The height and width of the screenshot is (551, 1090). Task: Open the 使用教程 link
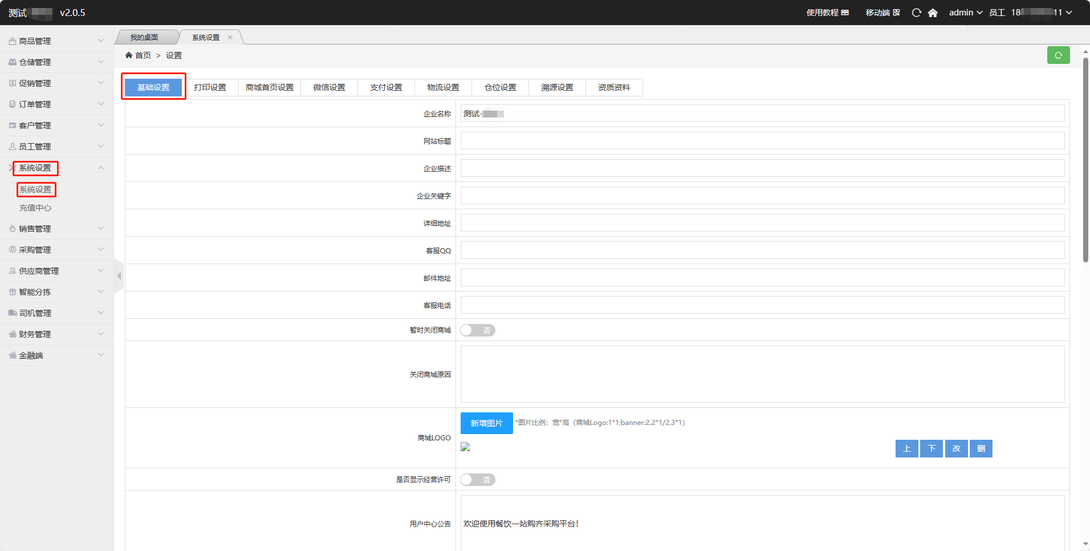coord(827,13)
